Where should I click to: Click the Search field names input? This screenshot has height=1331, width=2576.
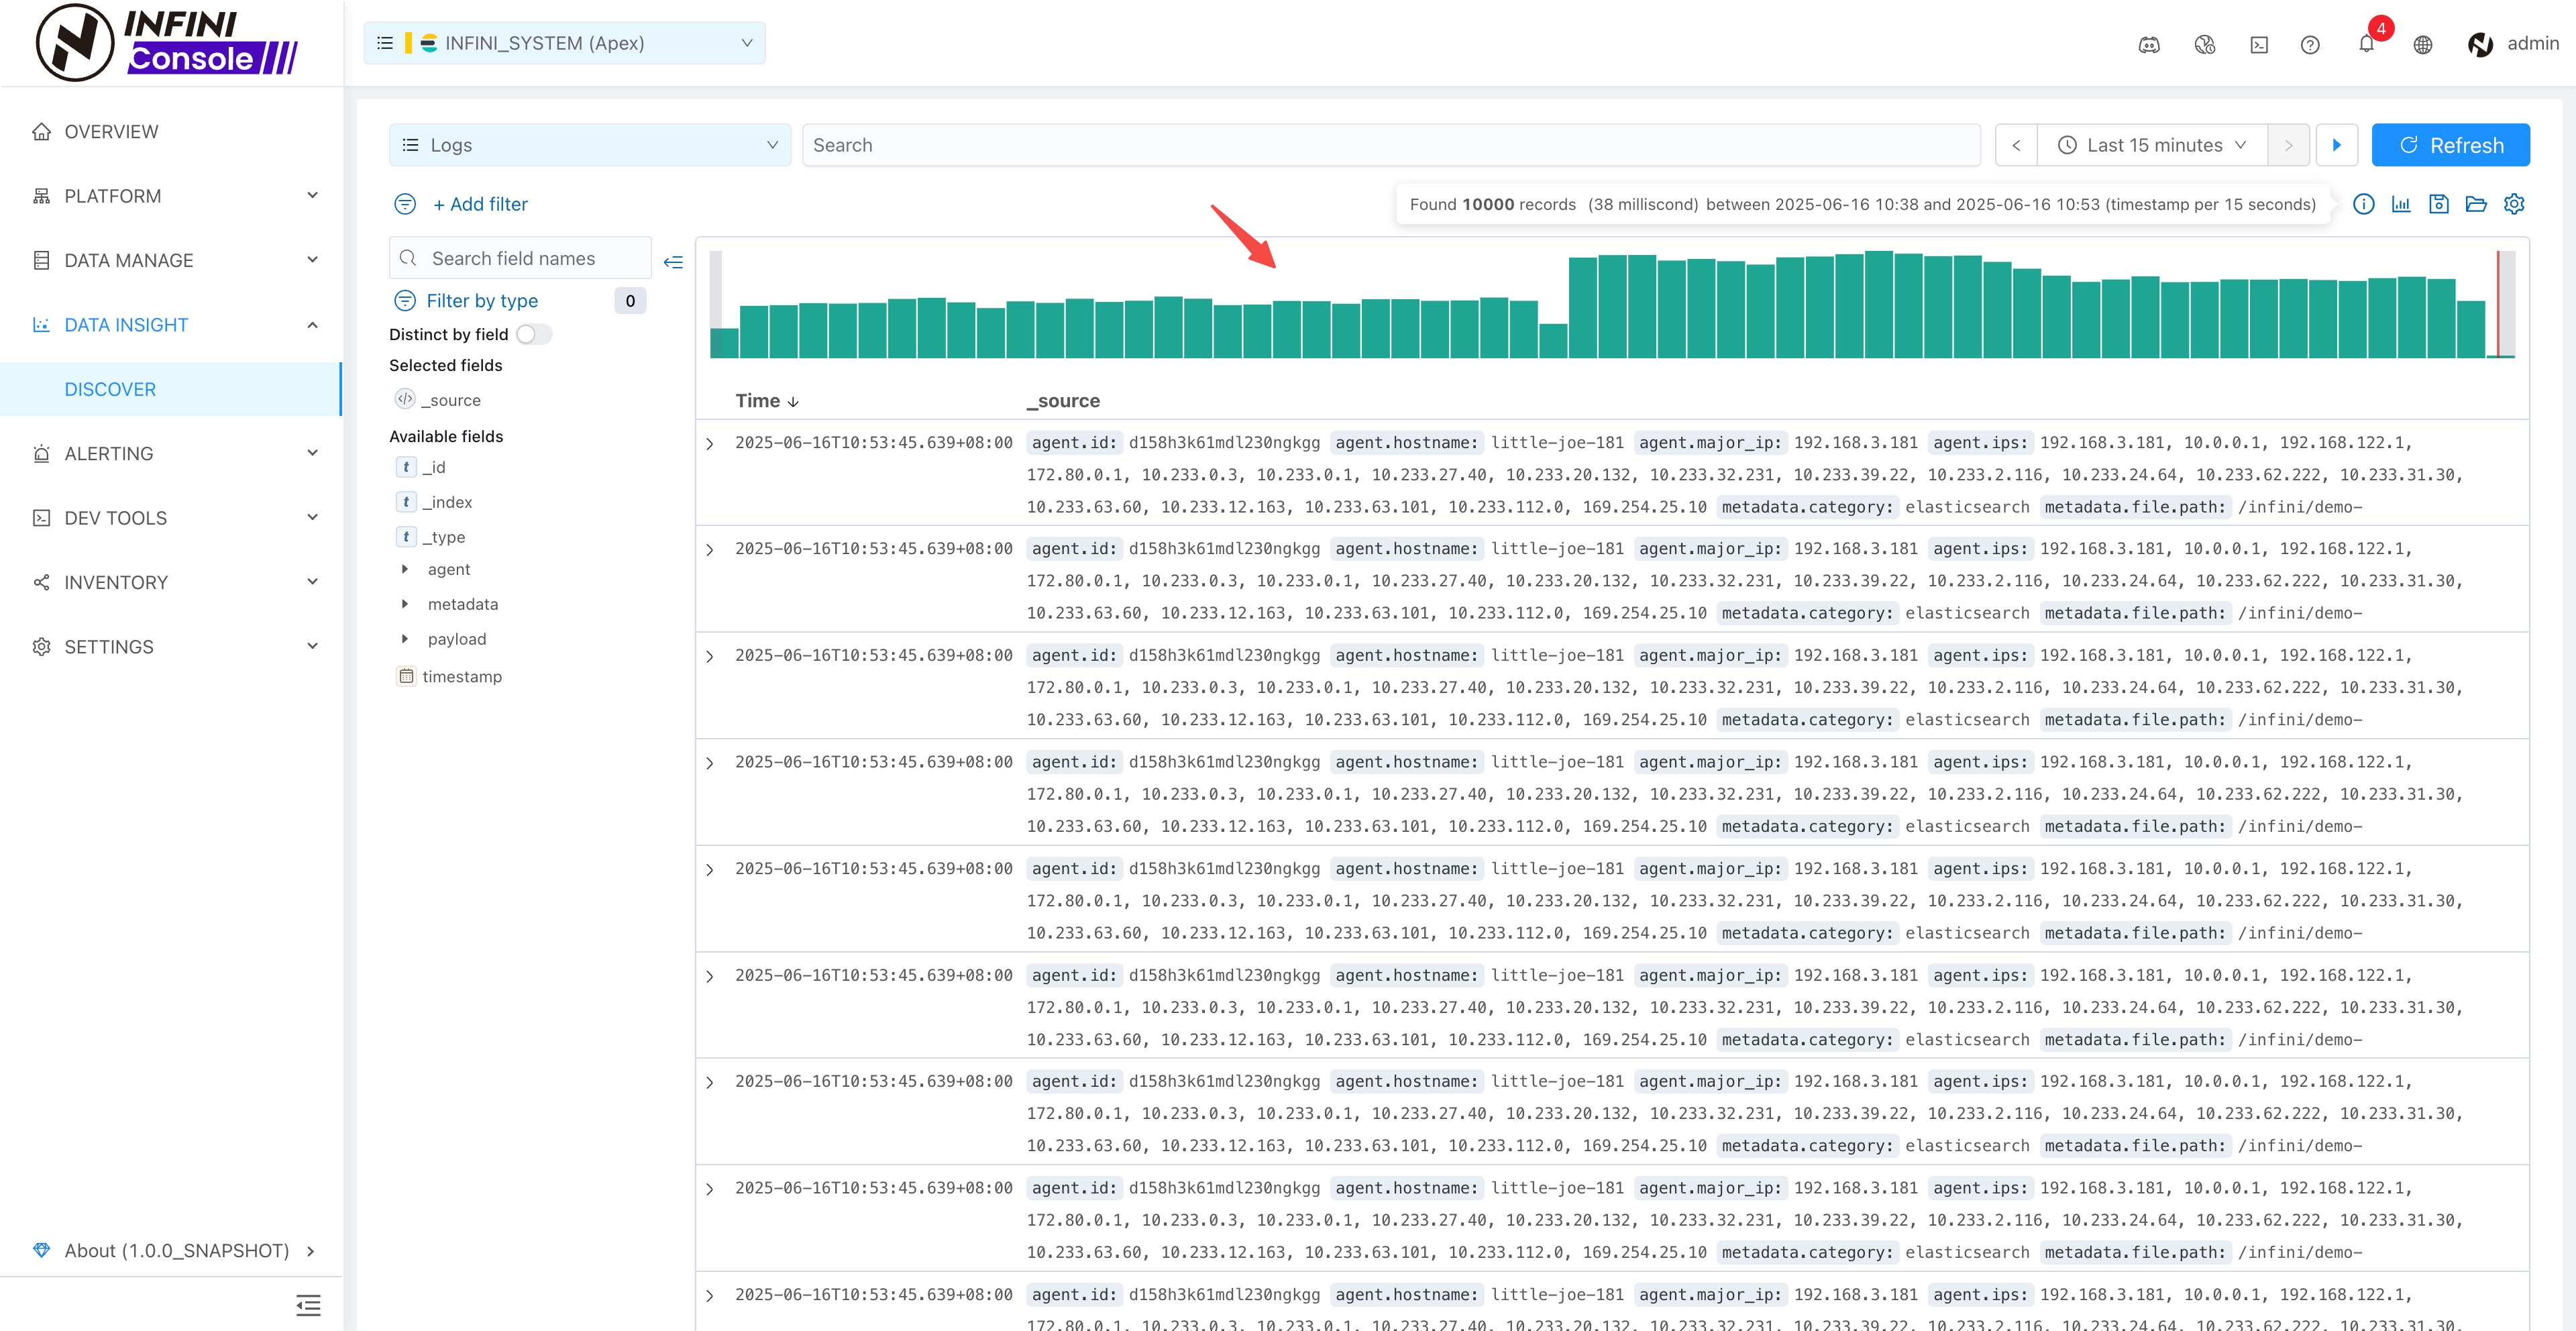click(520, 258)
